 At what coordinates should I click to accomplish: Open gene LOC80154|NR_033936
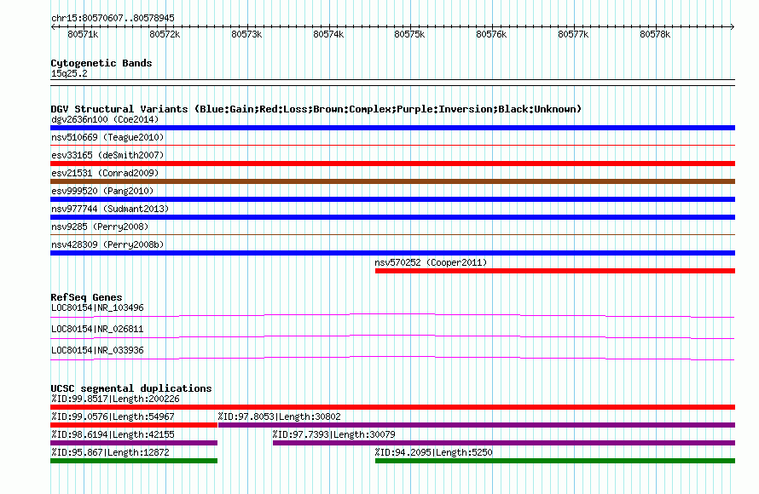pos(97,350)
